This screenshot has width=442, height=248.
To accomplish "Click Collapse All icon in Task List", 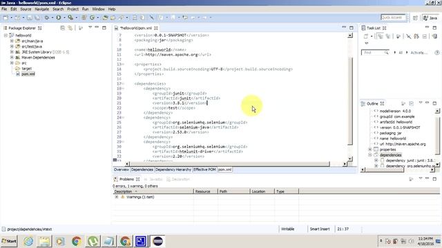I will click(425, 37).
